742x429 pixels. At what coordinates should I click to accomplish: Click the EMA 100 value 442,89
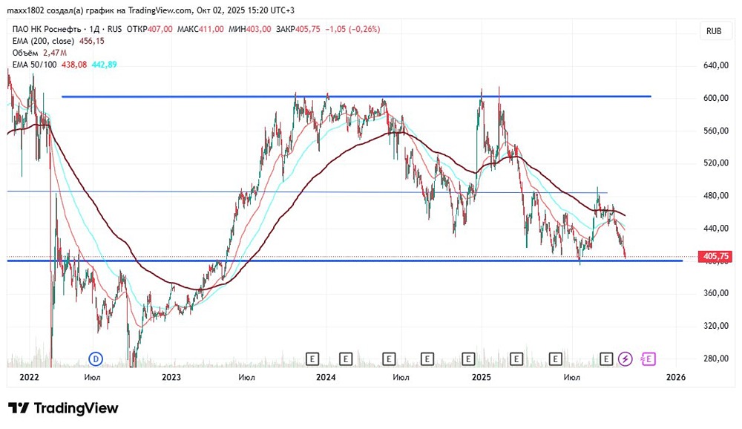(104, 65)
